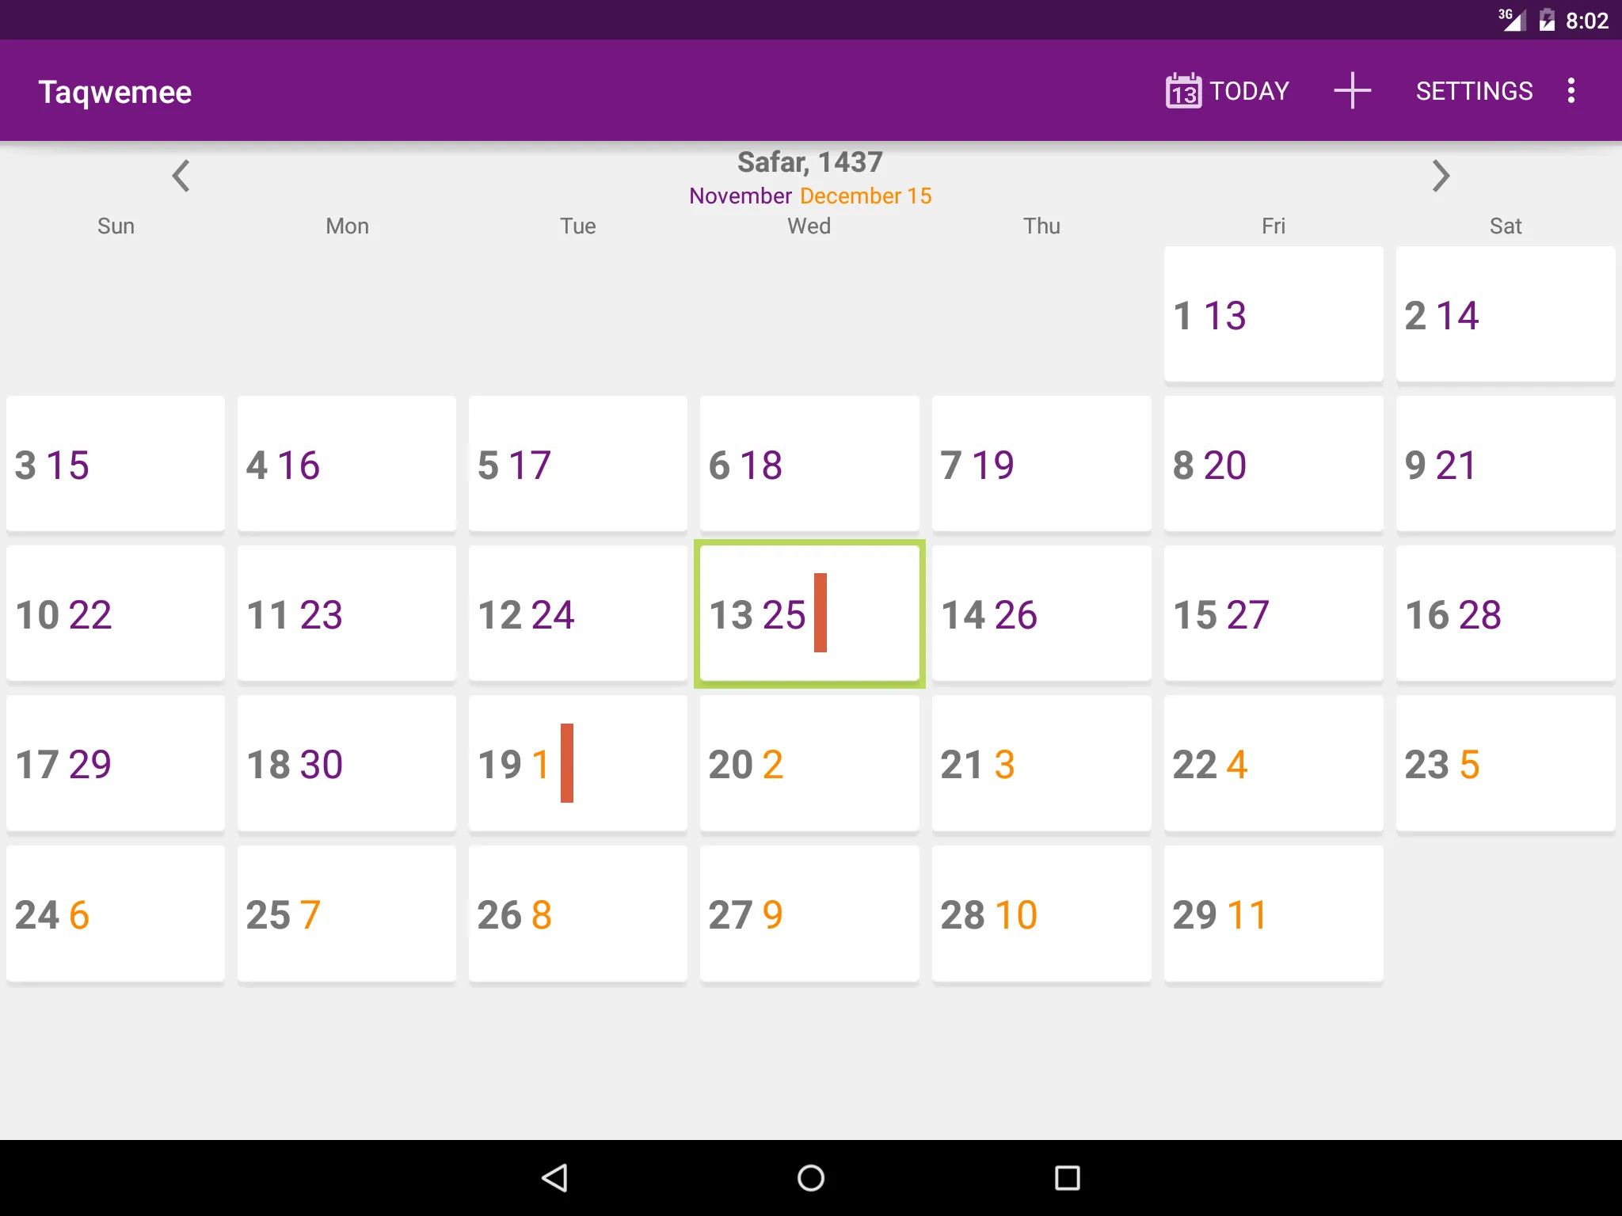Tap the red event marker on day 13
Image resolution: width=1622 pixels, height=1216 pixels.
click(821, 613)
